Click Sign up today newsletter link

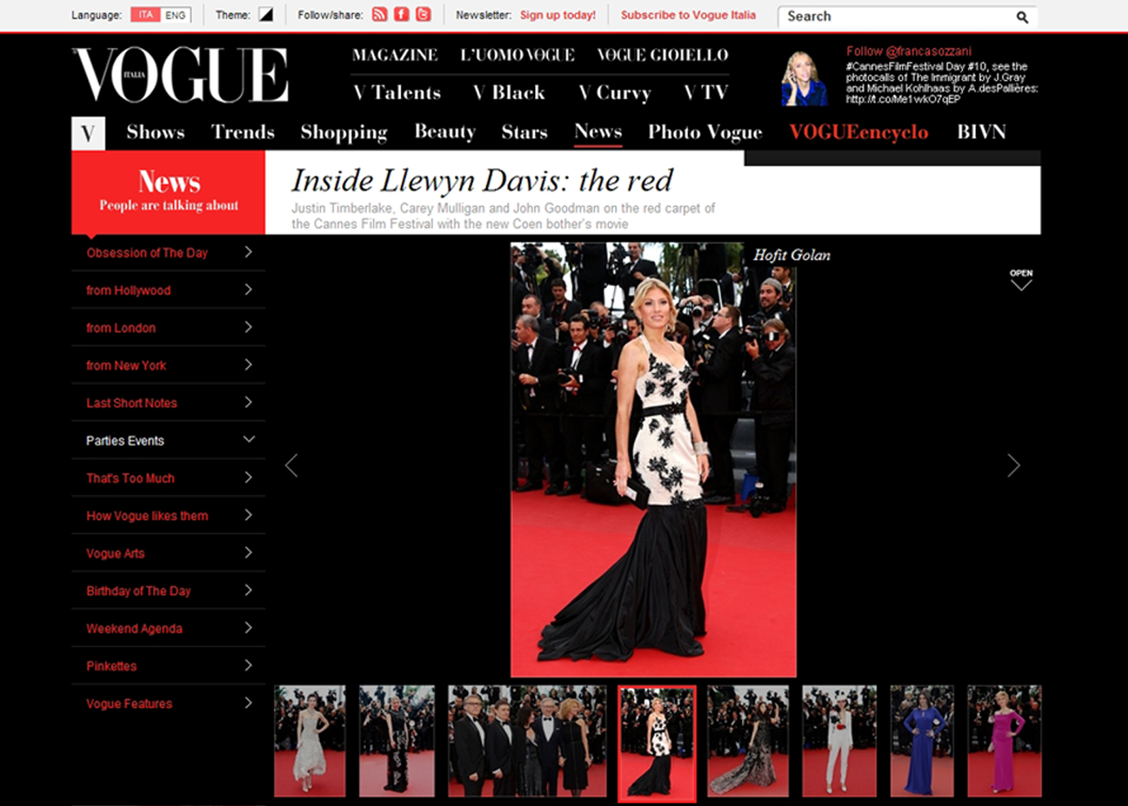pyautogui.click(x=558, y=15)
